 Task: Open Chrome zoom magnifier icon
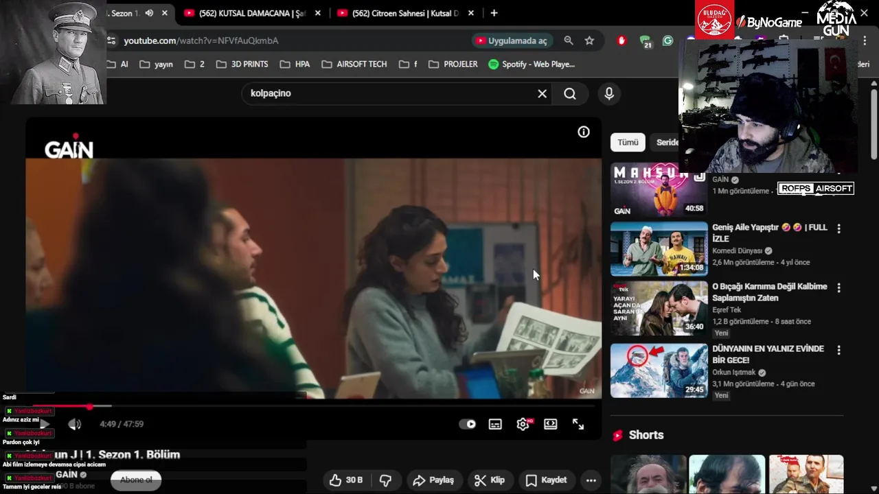click(569, 40)
